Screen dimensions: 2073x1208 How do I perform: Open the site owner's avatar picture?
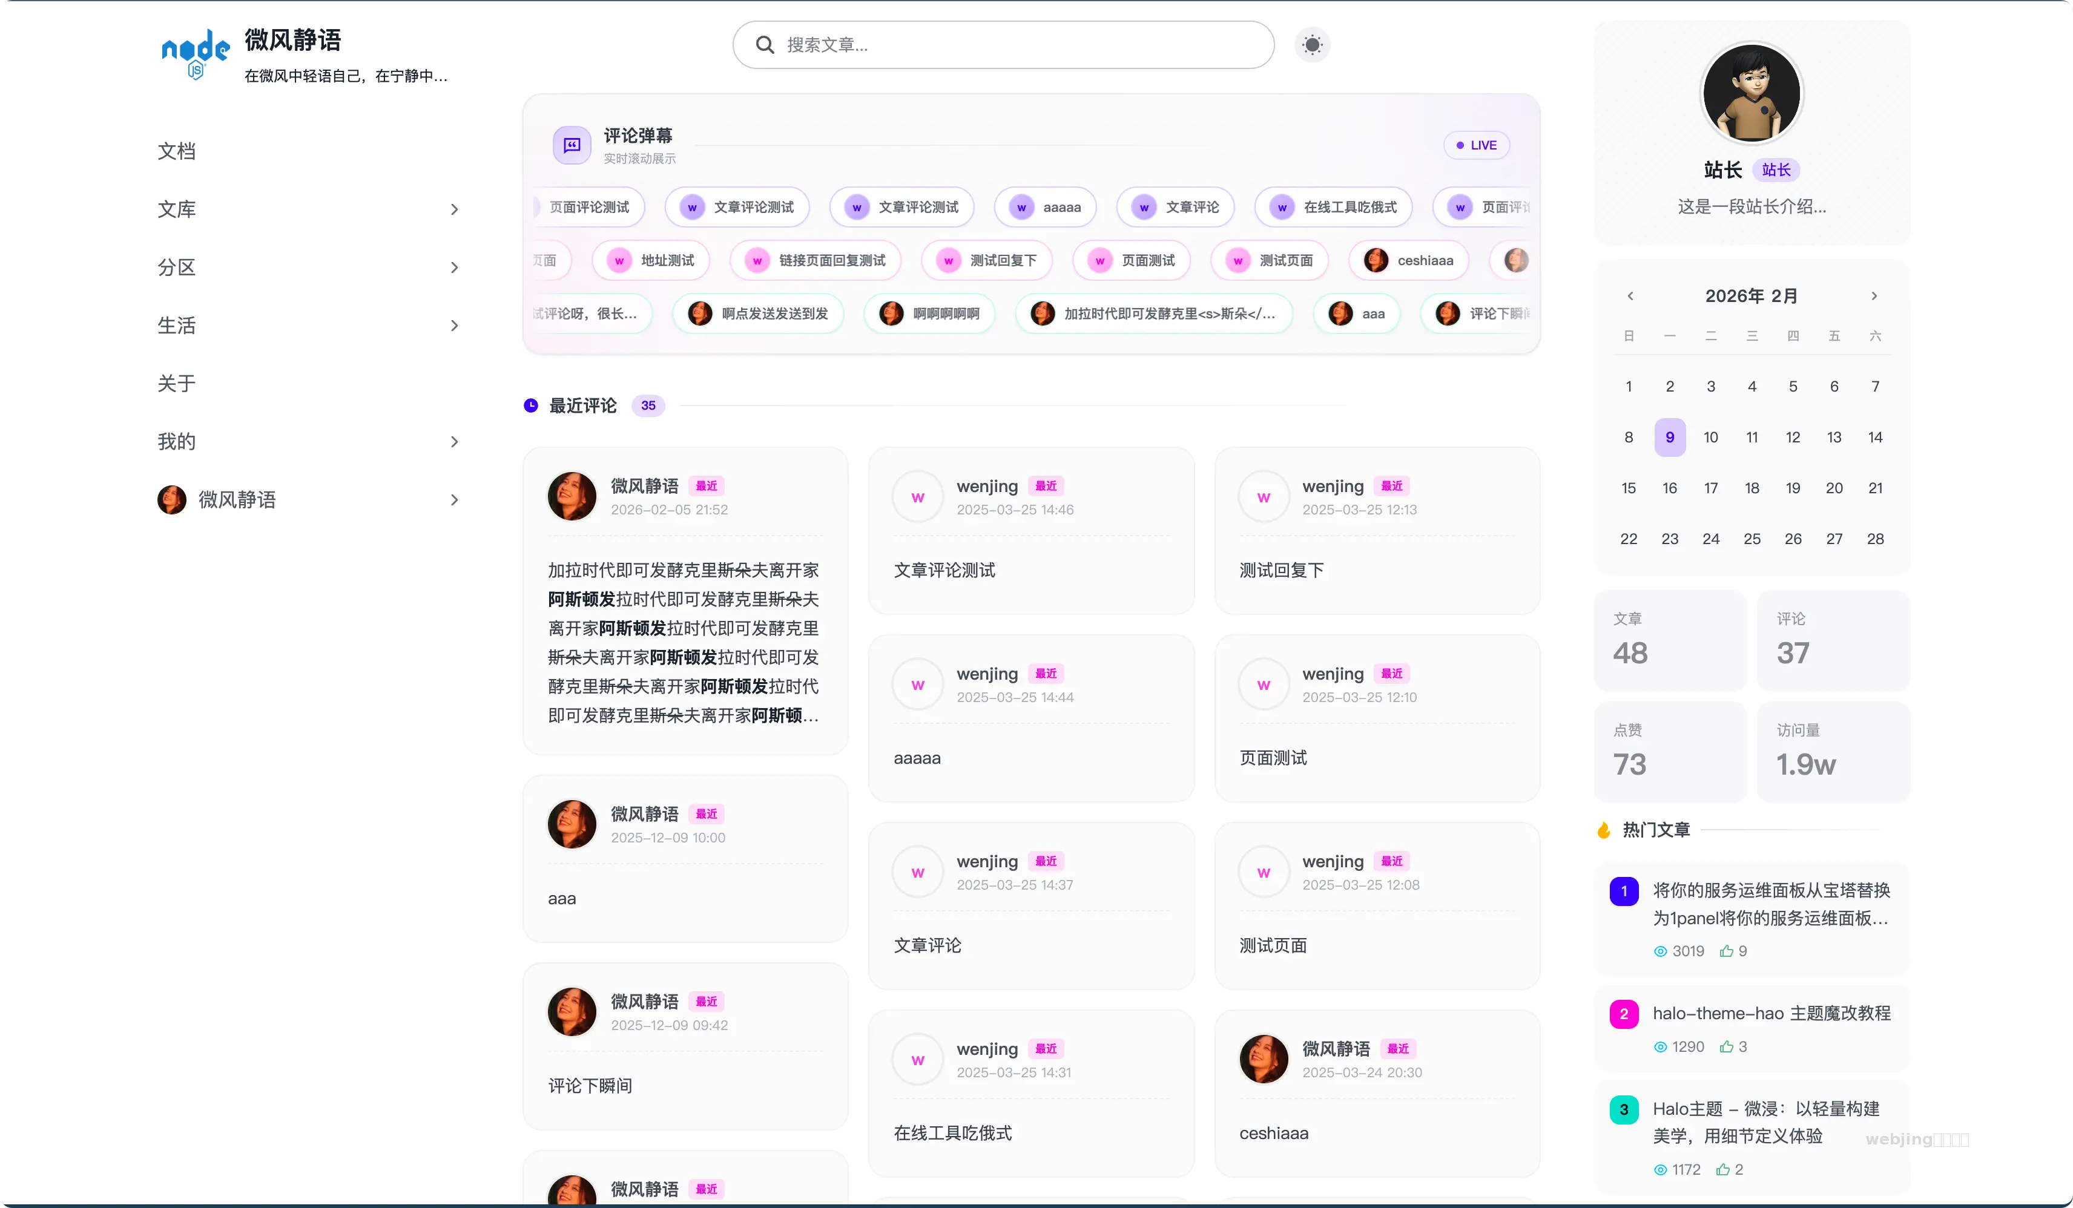pyautogui.click(x=1752, y=93)
